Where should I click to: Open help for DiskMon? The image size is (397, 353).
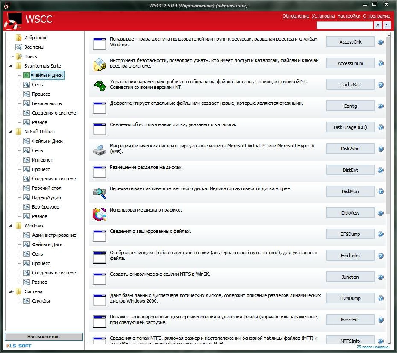(x=380, y=191)
